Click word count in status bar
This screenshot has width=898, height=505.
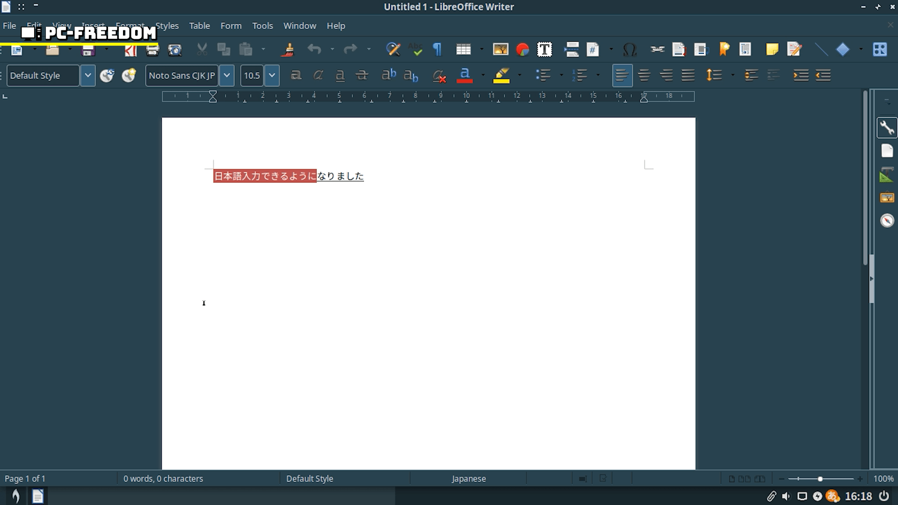[163, 478]
